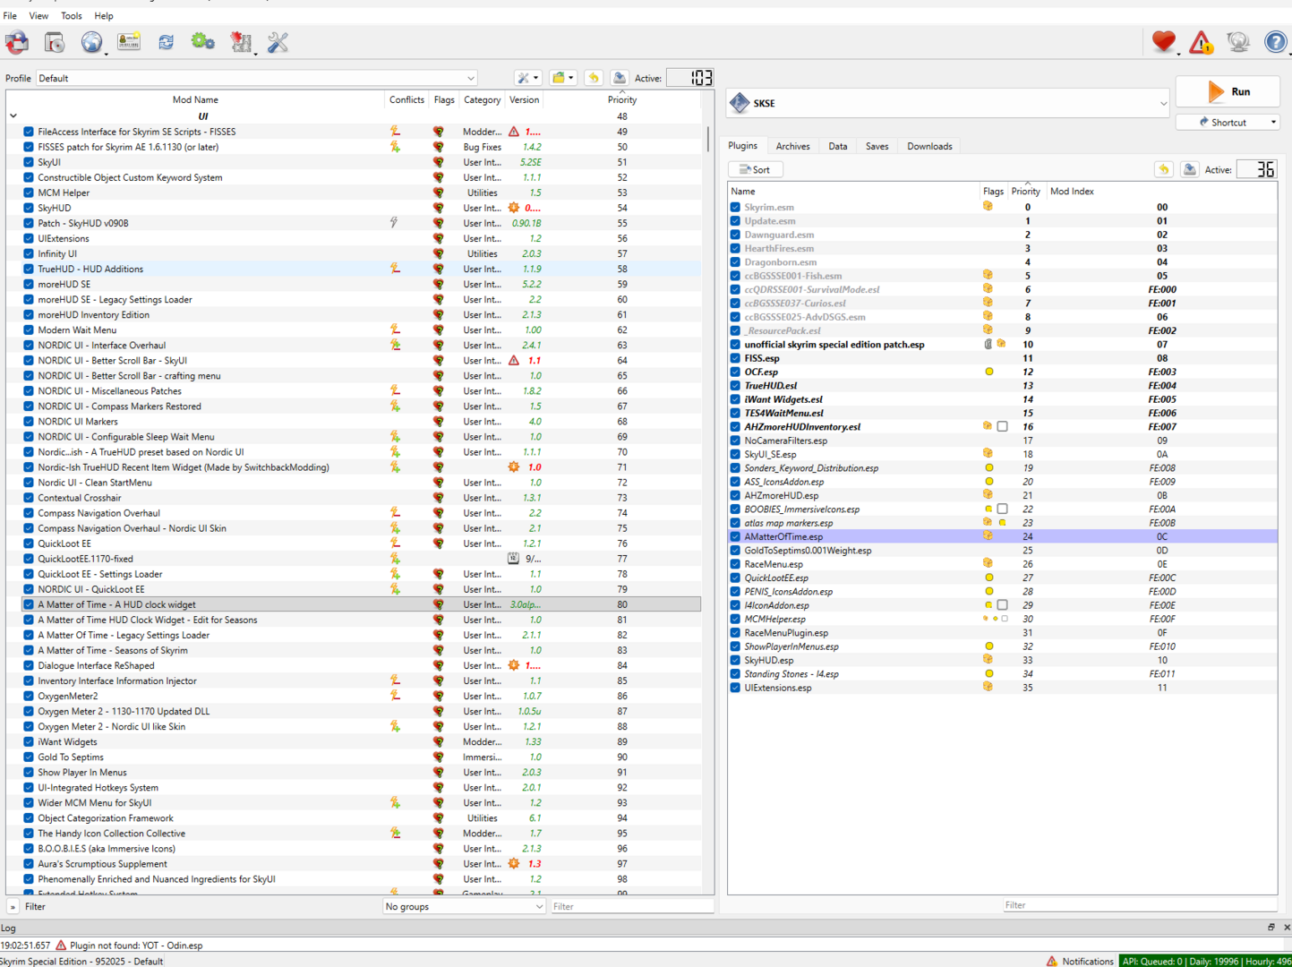Image resolution: width=1292 pixels, height=967 pixels.
Task: Click the yellow dot flag on OCF.esp
Action: (989, 372)
